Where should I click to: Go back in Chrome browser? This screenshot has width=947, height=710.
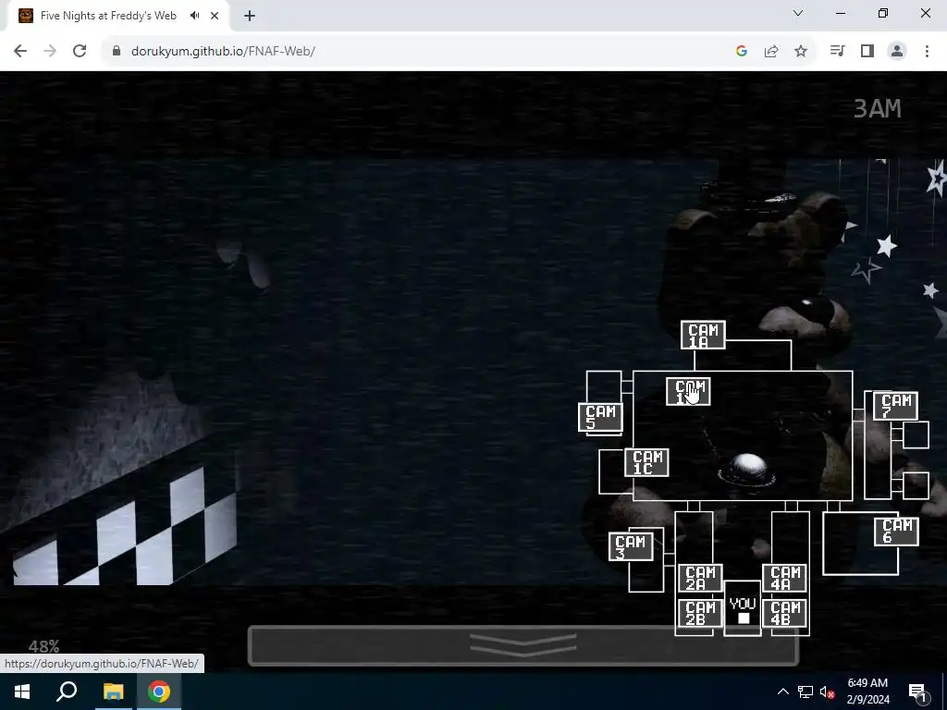20,52
